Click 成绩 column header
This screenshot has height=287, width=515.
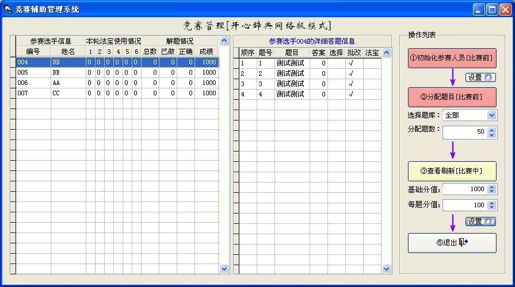(207, 52)
